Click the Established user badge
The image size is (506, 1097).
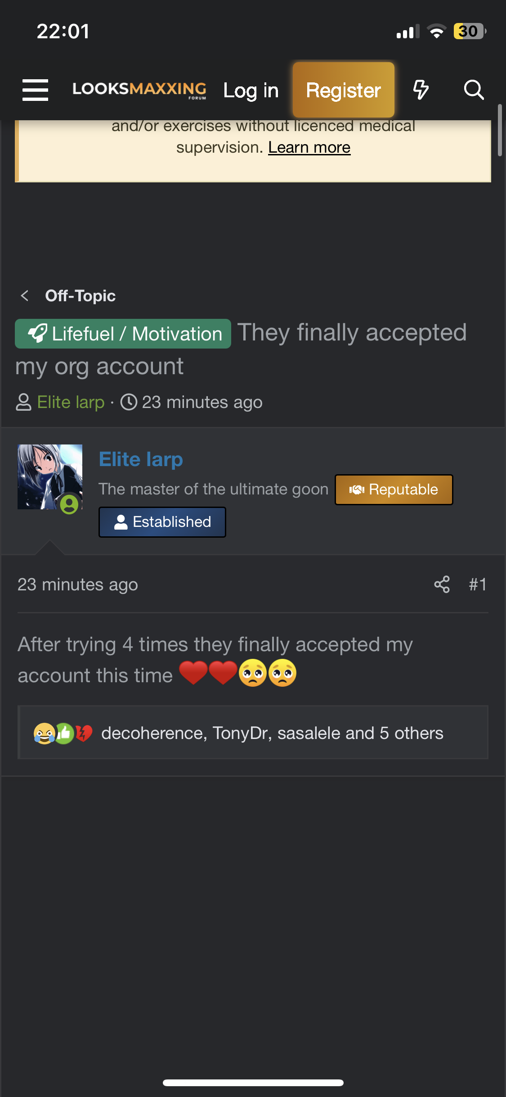[x=162, y=522]
